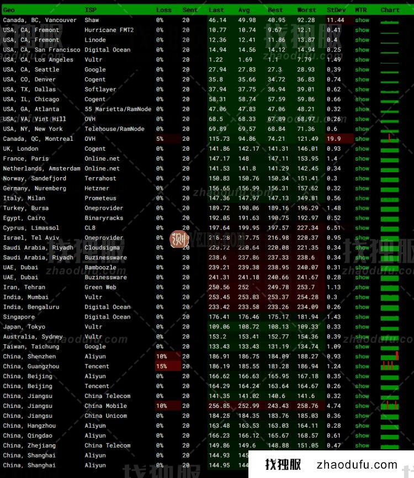Open show link for Jiangsu China Mobile row
This screenshot has width=414, height=478.
coord(362,406)
